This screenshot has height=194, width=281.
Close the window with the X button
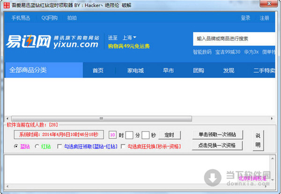click(x=269, y=3)
